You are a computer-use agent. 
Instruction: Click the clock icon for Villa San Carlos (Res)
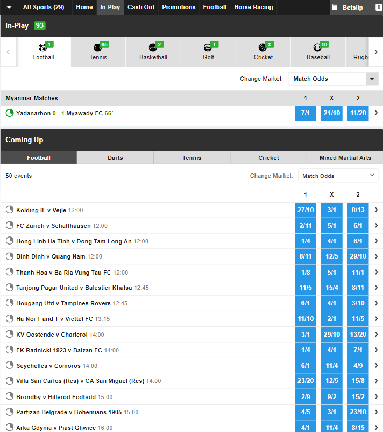(10, 381)
